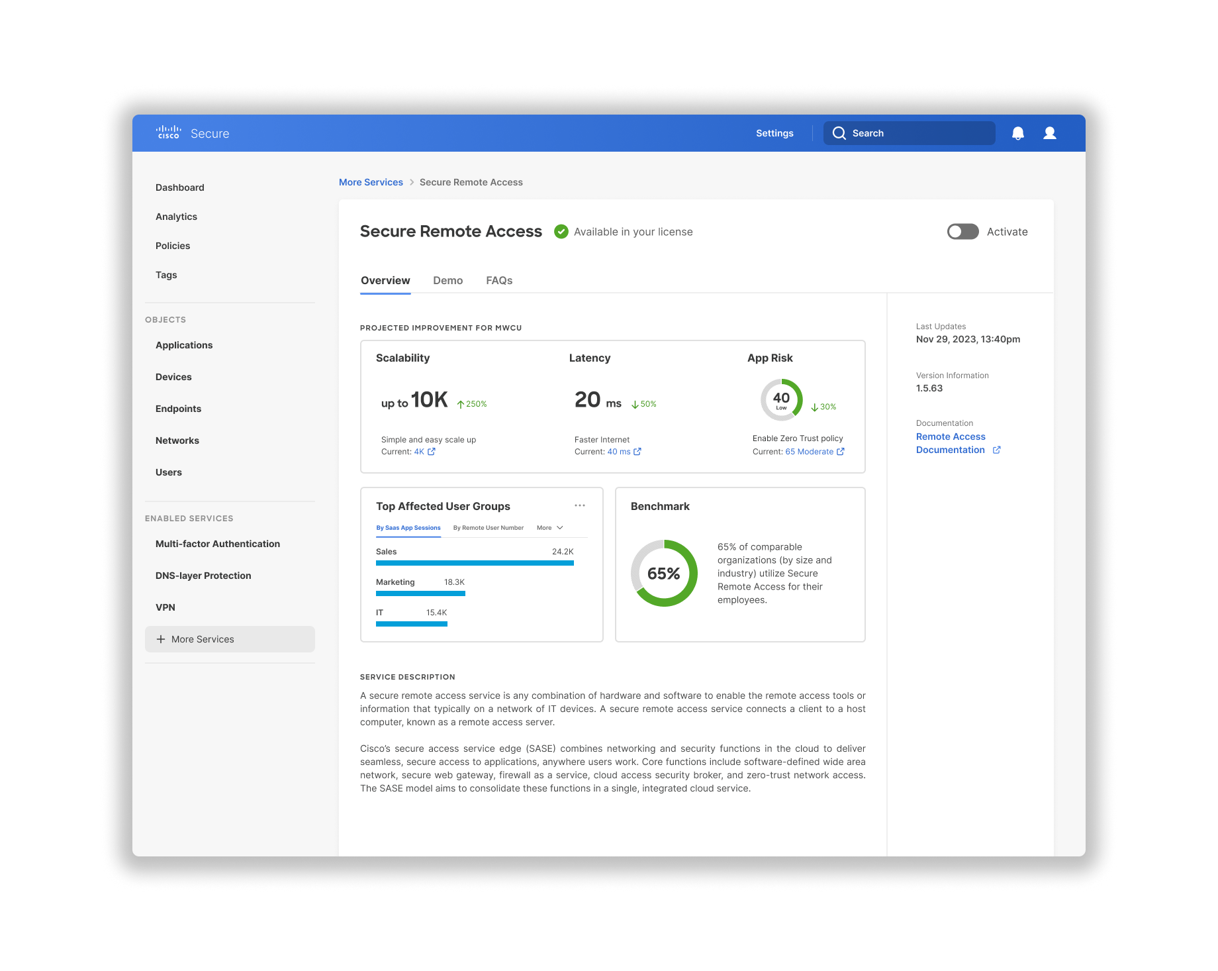
Task: Expand the More dropdown in user groups
Action: coord(550,528)
